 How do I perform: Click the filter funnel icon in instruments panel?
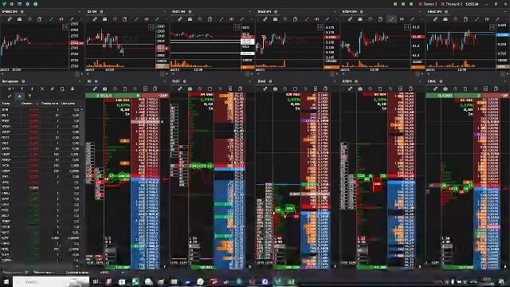pos(29,96)
